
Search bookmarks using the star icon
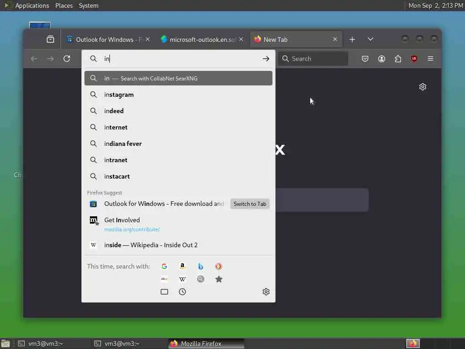(218, 279)
